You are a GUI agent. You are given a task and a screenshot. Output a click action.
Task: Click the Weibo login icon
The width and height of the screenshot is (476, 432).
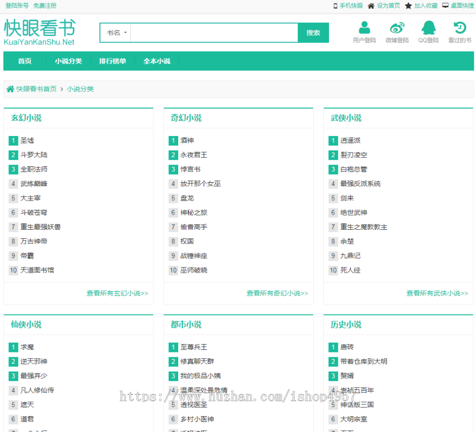tap(397, 28)
